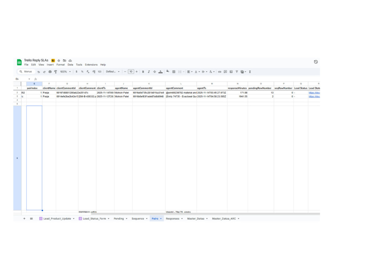The width and height of the screenshot is (372, 279).
Task: Open more number formats 123 menu
Action: pos(100,72)
